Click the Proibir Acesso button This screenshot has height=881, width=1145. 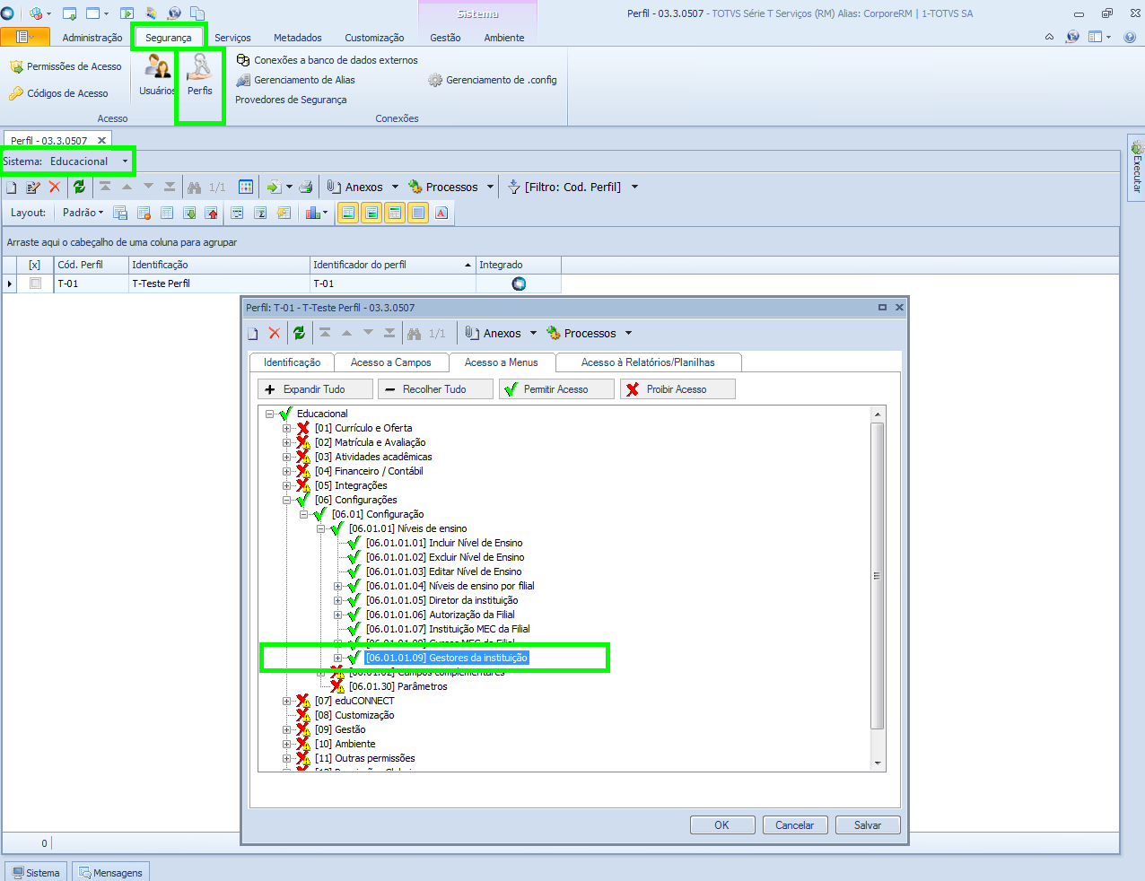tap(677, 389)
